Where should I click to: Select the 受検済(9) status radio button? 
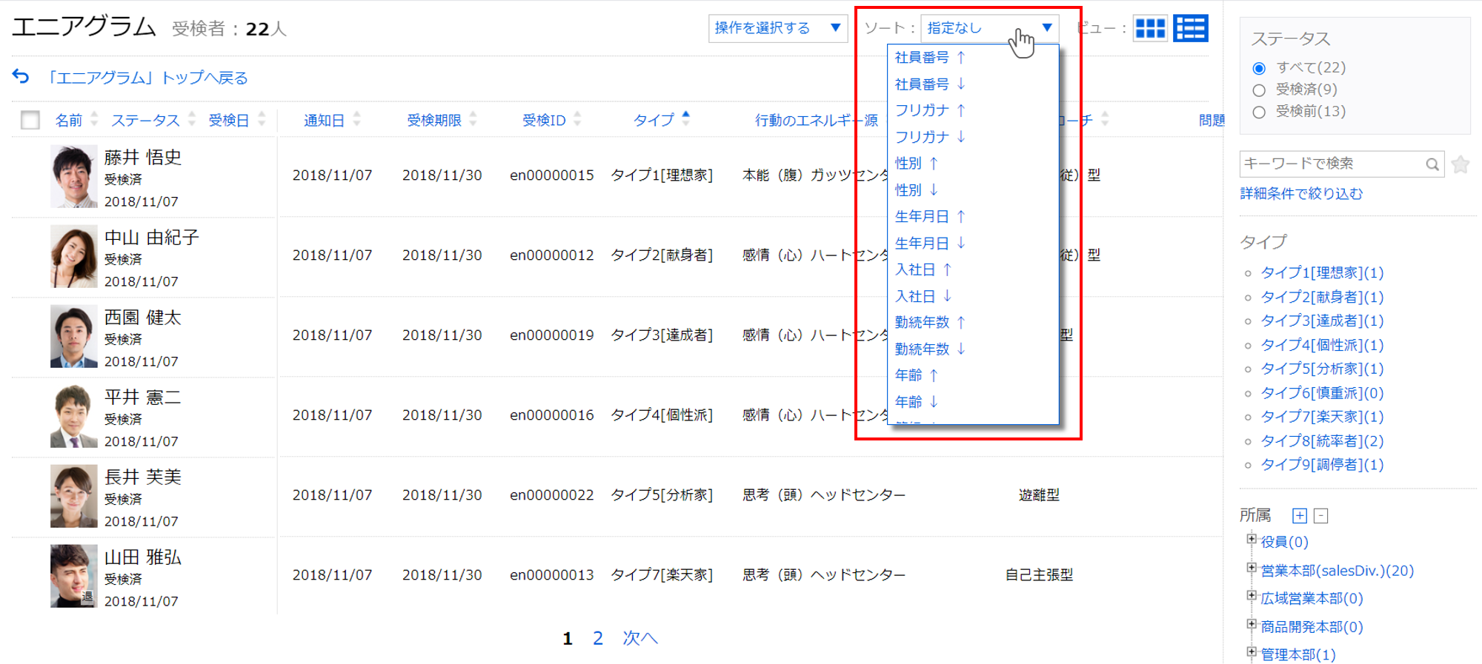pyautogui.click(x=1259, y=90)
